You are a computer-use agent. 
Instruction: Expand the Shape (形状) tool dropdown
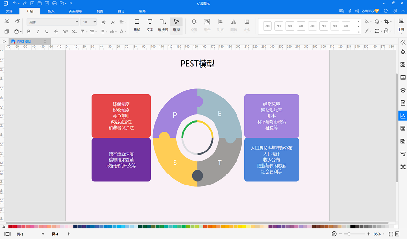(137, 30)
